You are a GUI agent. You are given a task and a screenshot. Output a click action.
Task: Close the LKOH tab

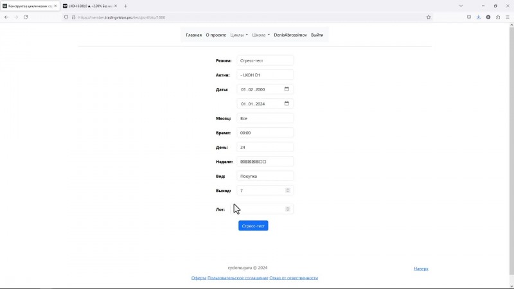(116, 6)
